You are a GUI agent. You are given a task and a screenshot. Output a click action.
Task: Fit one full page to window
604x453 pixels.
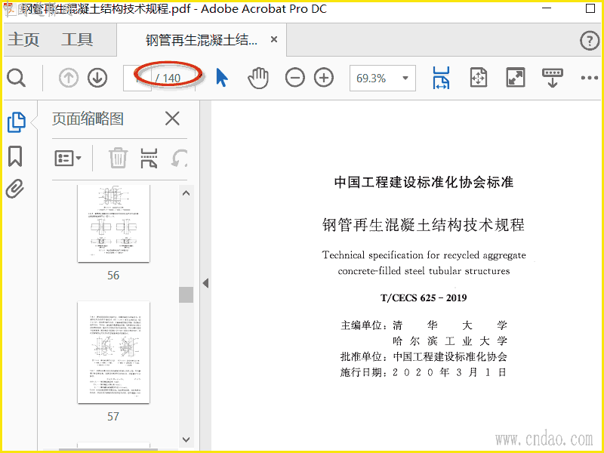pos(479,78)
